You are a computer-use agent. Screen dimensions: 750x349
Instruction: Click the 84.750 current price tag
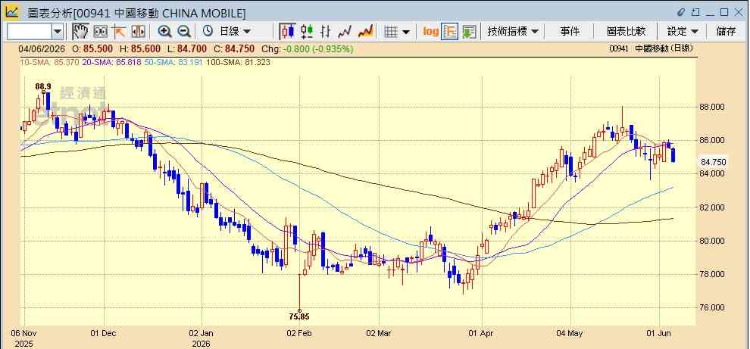[x=714, y=161]
